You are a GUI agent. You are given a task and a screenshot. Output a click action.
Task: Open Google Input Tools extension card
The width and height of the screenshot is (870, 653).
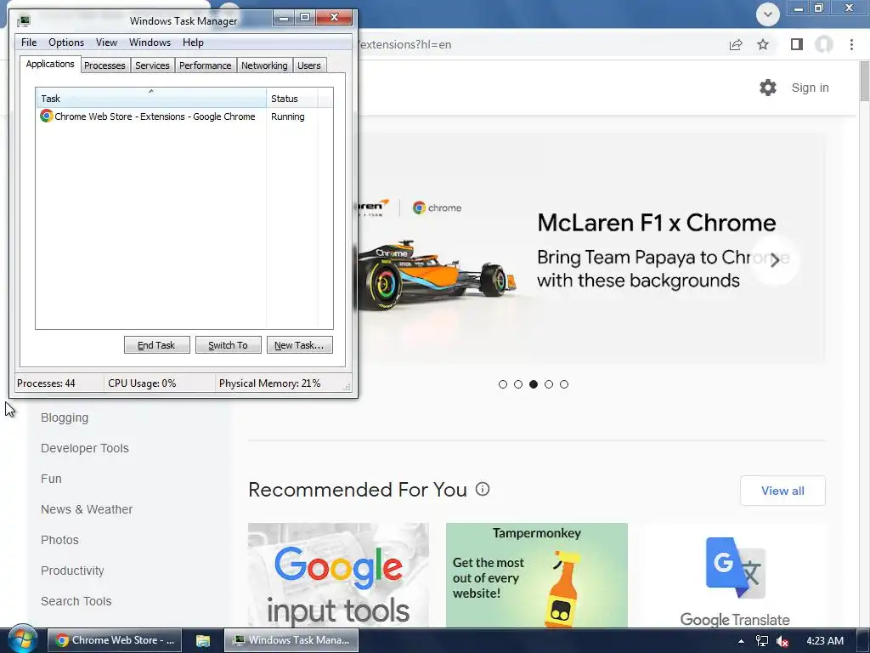point(338,576)
